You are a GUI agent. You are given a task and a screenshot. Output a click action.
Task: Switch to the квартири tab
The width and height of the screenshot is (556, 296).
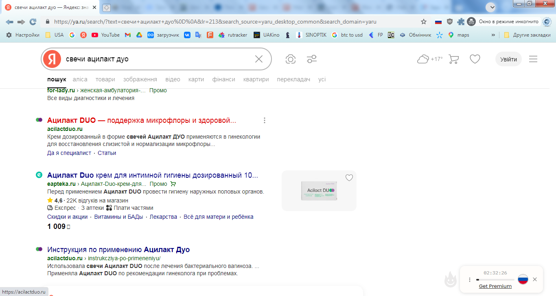[256, 79]
